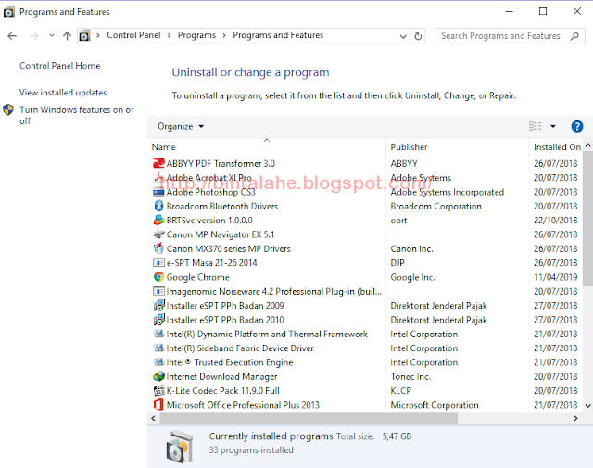Screen dimensions: 593x468
Task: Open Turn Windows features on or off
Action: point(76,115)
